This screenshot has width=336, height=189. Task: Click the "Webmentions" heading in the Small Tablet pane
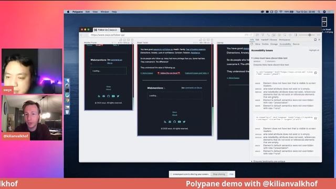[155, 88]
